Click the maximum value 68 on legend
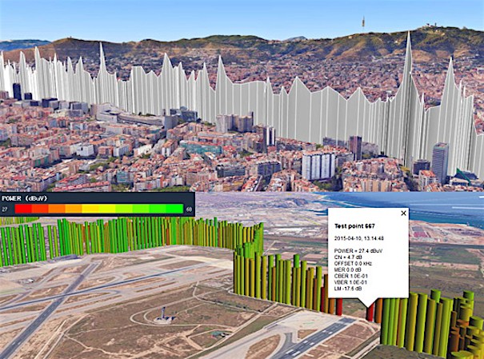The height and width of the screenshot is (359, 484). point(190,209)
